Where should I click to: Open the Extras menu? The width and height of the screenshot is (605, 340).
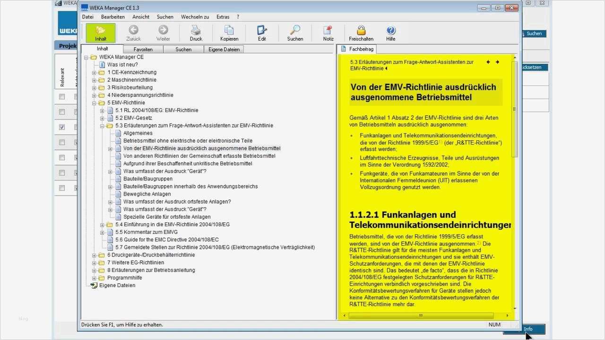tap(223, 17)
